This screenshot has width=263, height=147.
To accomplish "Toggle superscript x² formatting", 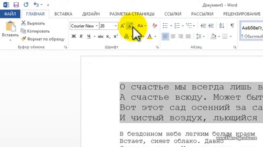I will (x=116, y=36).
